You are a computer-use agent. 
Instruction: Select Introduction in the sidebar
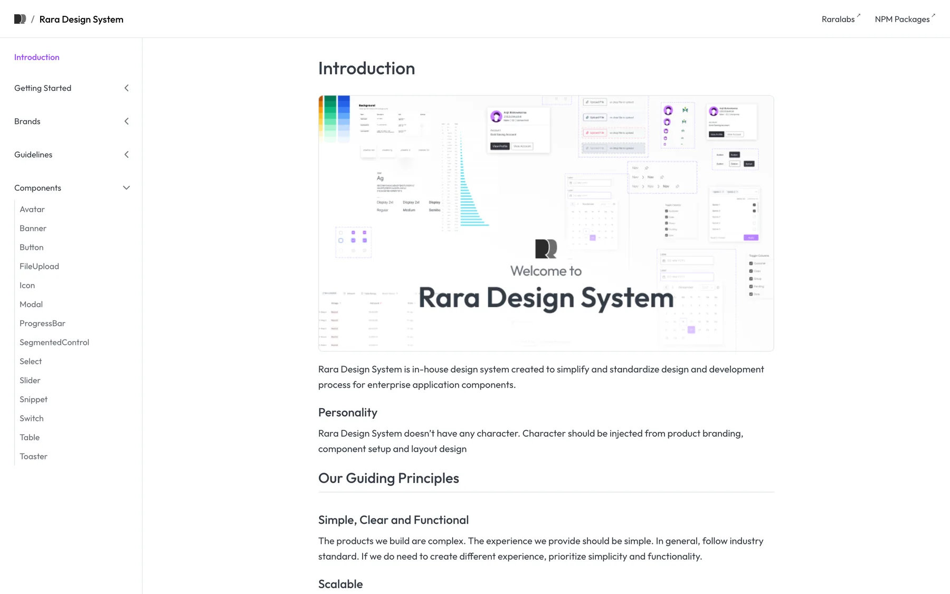(37, 57)
